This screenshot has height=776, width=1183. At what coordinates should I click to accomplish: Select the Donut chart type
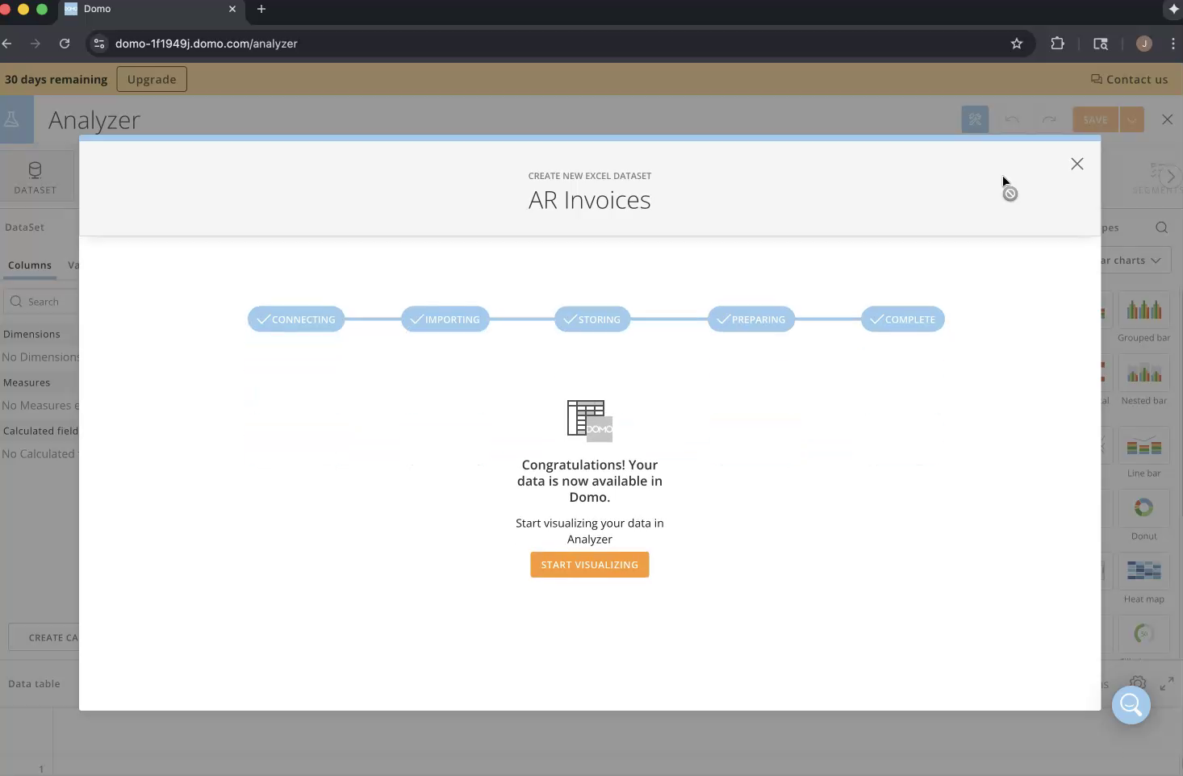(1143, 517)
